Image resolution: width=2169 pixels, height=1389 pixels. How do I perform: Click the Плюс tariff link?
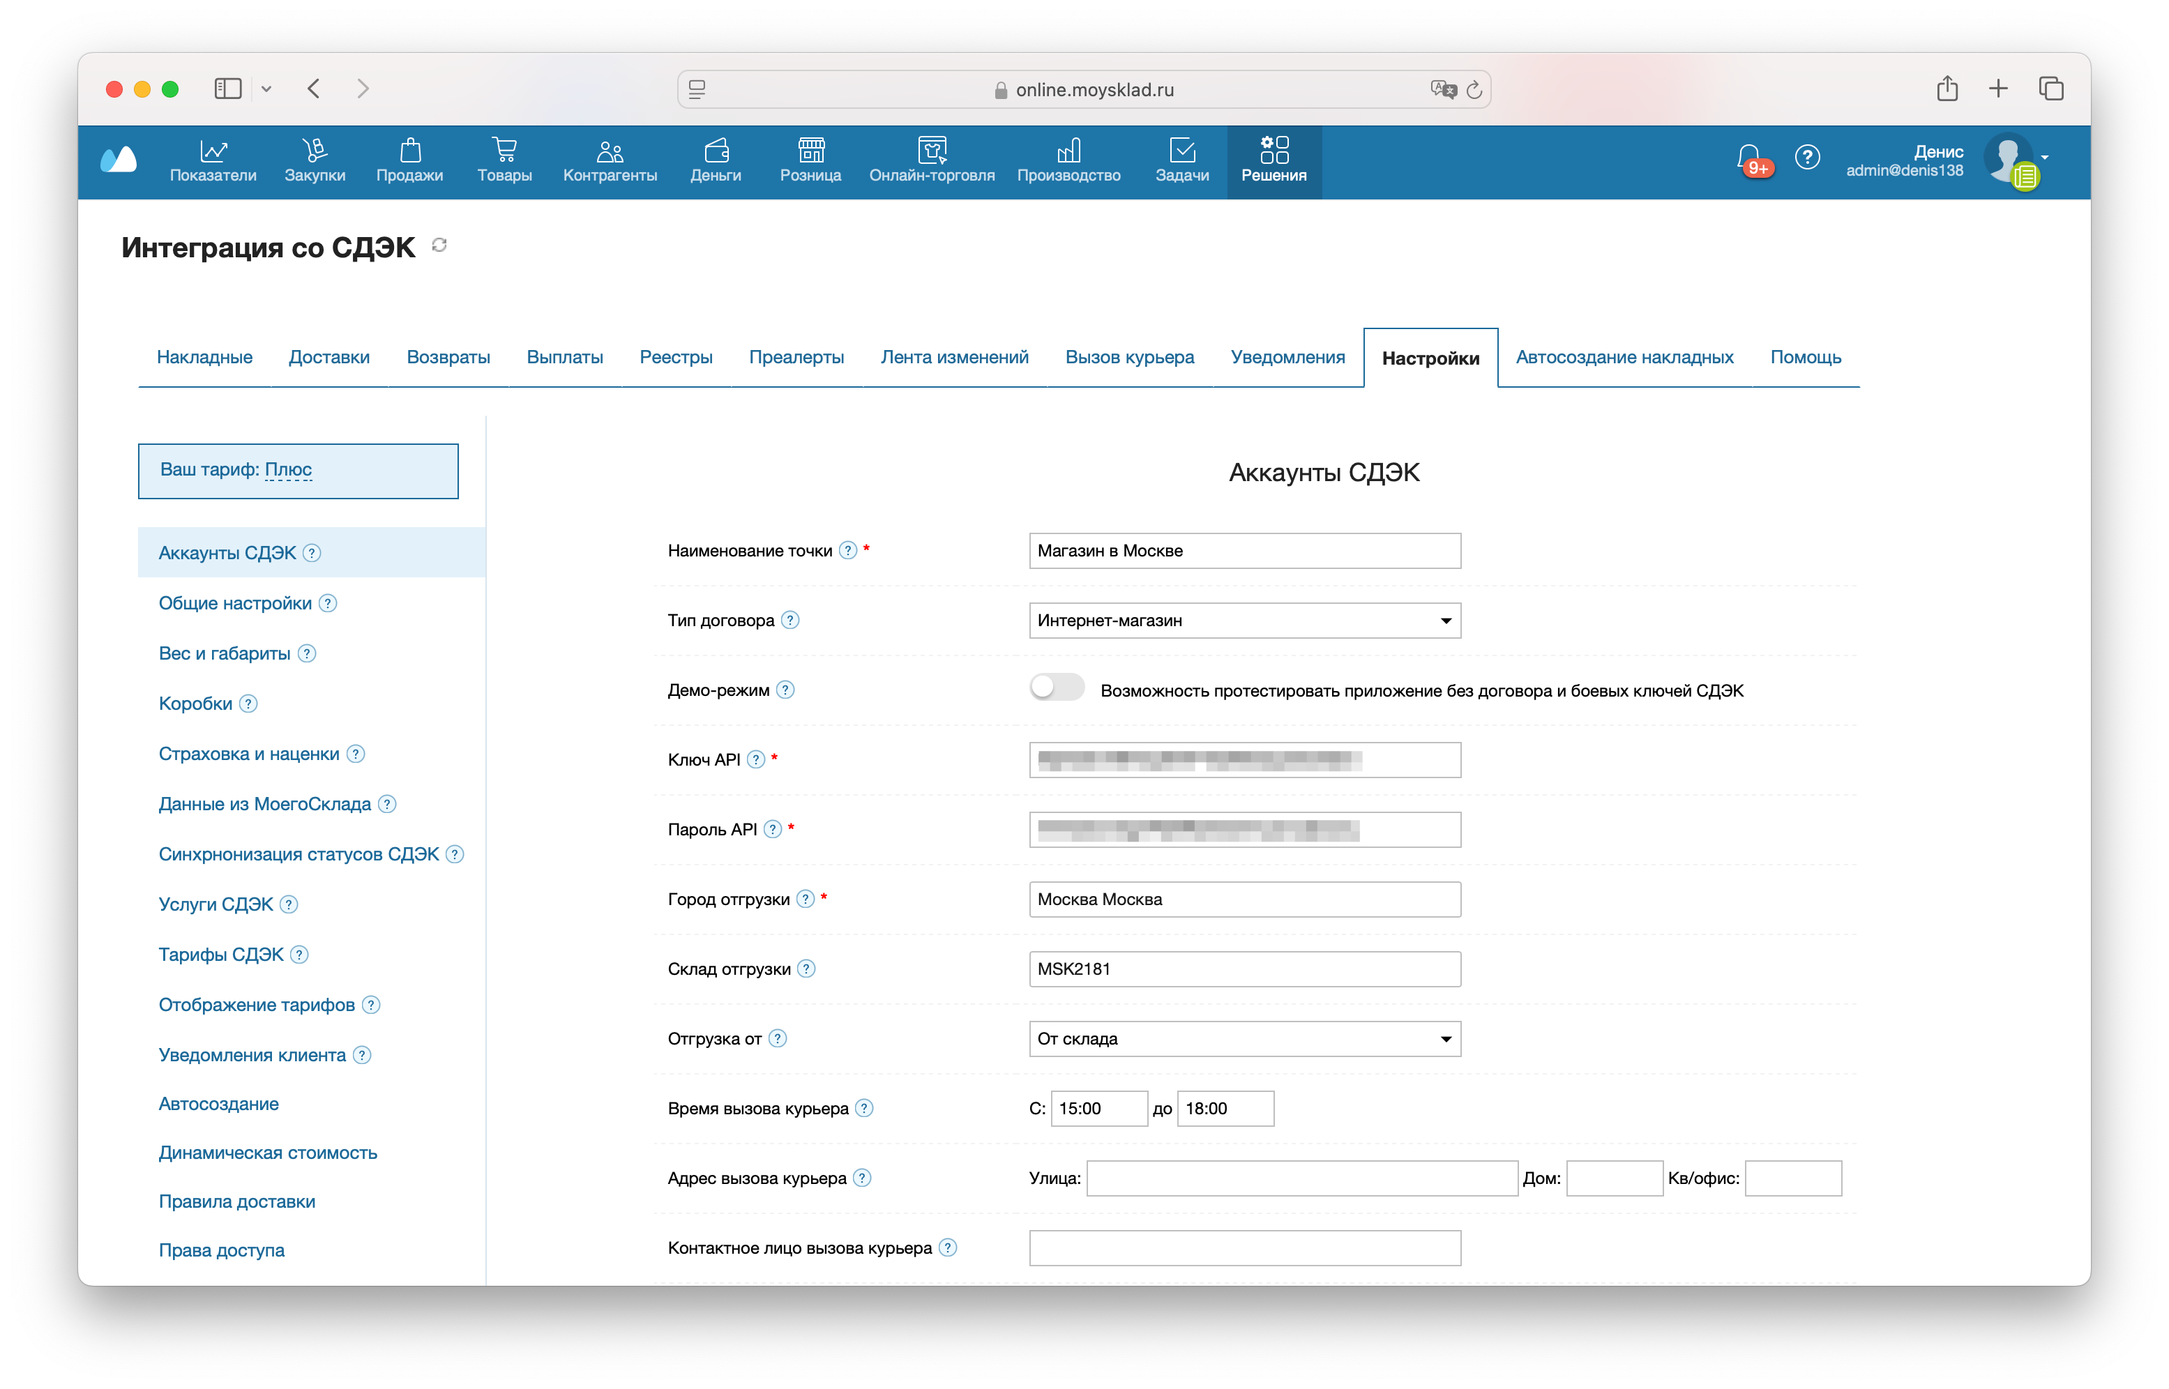pyautogui.click(x=288, y=469)
